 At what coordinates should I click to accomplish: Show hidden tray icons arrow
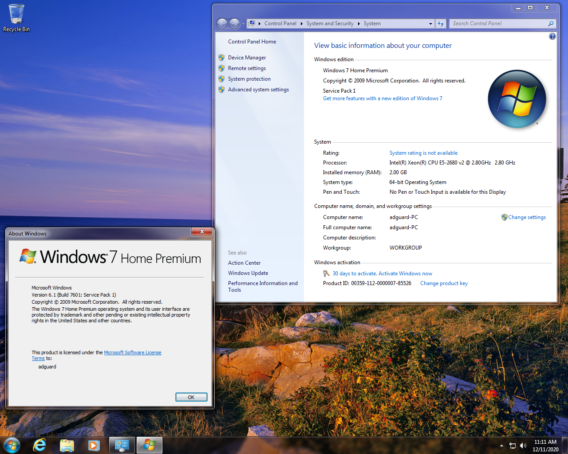point(501,446)
